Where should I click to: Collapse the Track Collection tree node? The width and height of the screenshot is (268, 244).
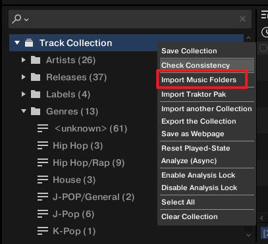coord(17,43)
